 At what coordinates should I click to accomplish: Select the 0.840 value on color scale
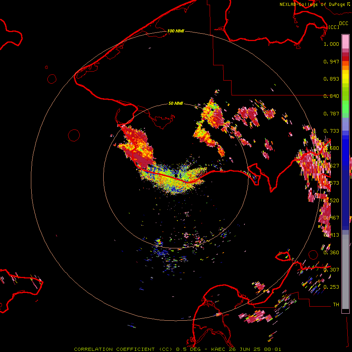331,96
